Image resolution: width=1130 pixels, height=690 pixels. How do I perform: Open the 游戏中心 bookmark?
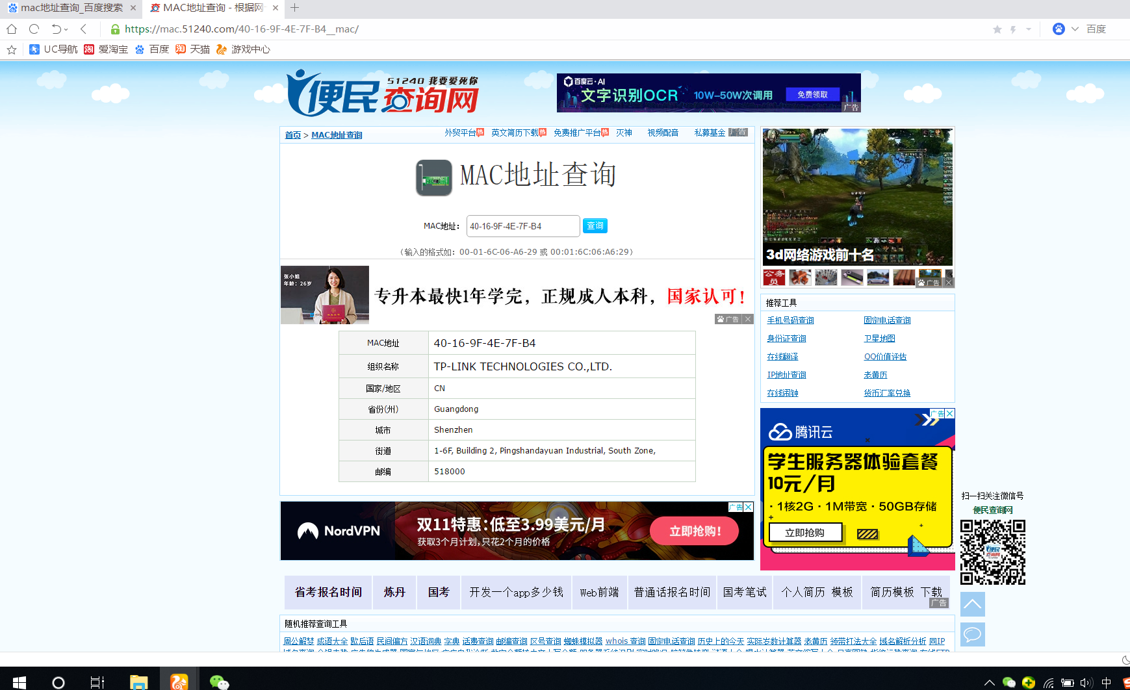pos(243,49)
